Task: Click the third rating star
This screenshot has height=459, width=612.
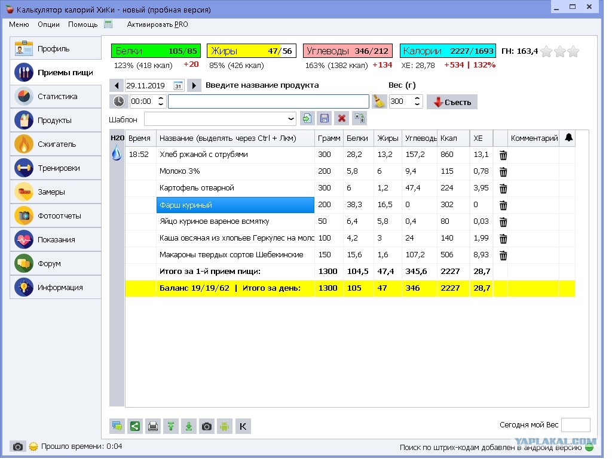Action: point(573,51)
